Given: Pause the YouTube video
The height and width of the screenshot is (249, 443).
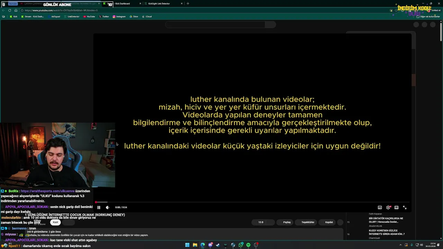Looking at the screenshot, I should click(99, 207).
